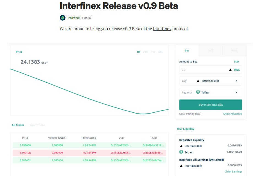Viewport: 262px width, 176px height.
Task: Select the 1H chart timeframe
Action: point(138,52)
